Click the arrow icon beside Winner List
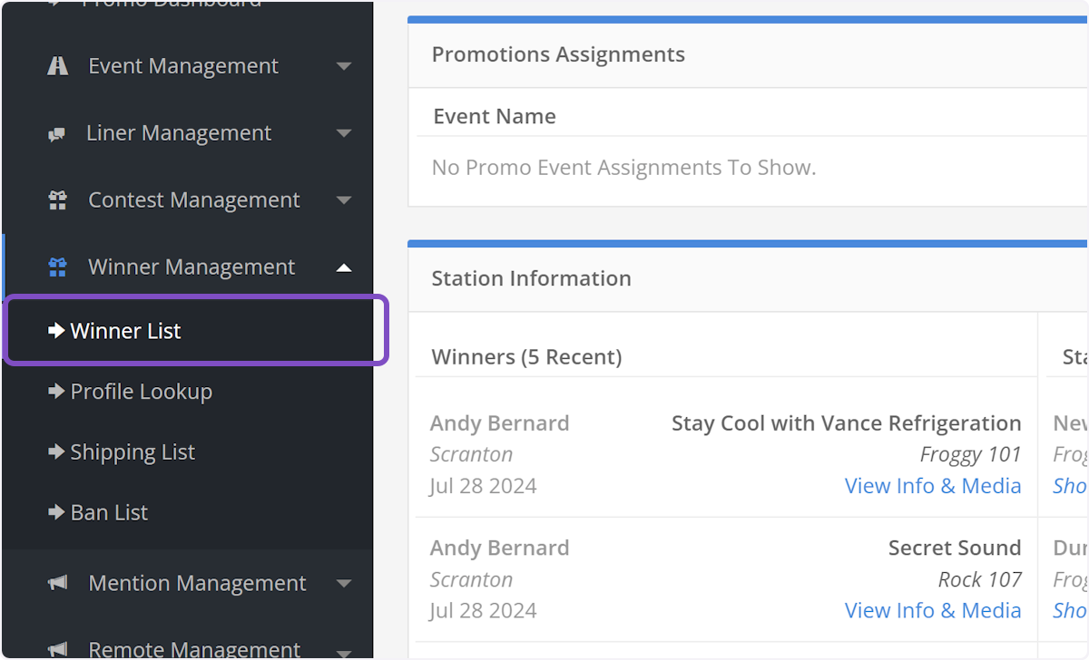Screen dimensions: 1089x660 (56, 332)
